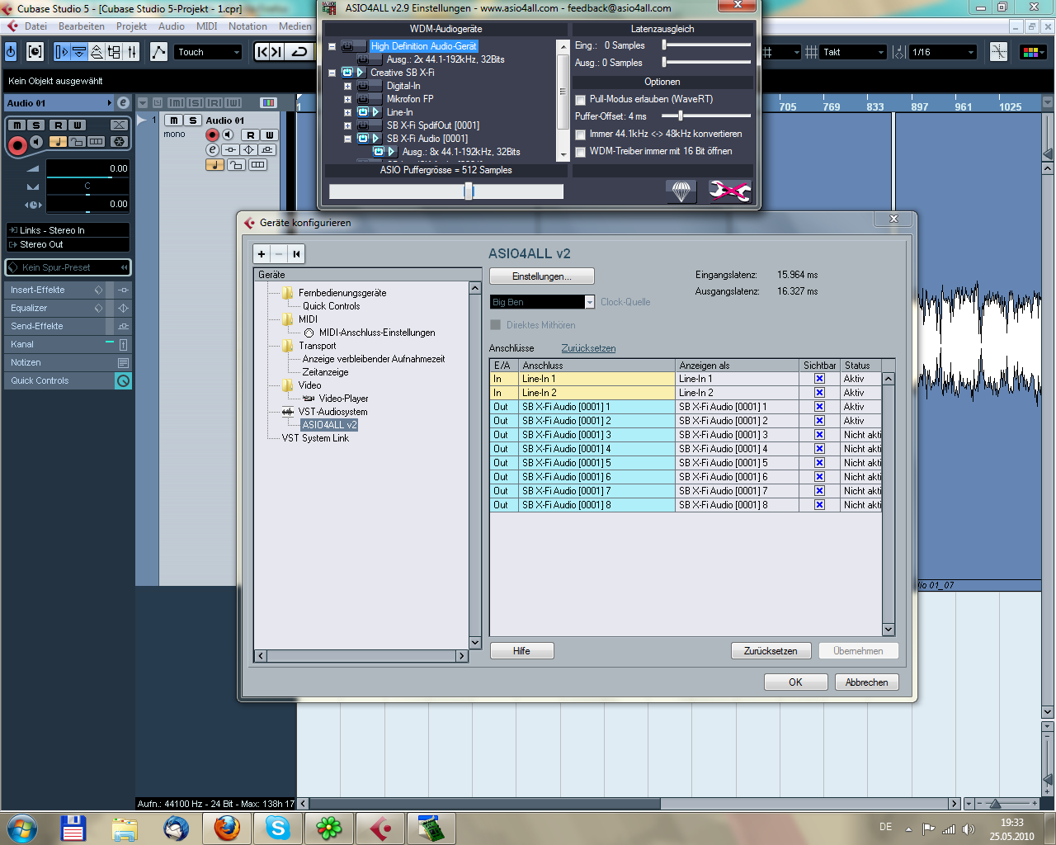
Task: Click edit channel 'e' button on Audio 01 track
Action: coord(212,149)
